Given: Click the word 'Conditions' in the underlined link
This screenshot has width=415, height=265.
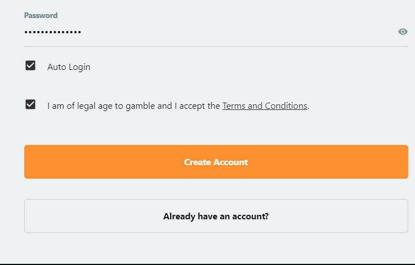Looking at the screenshot, I should click(x=286, y=106).
